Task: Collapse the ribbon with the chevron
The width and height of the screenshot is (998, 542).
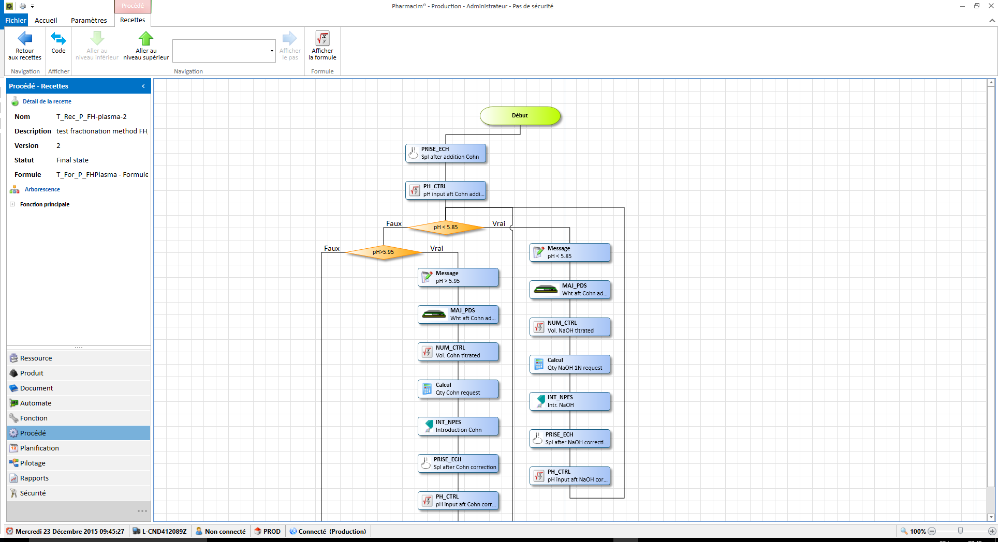Action: pos(992,21)
